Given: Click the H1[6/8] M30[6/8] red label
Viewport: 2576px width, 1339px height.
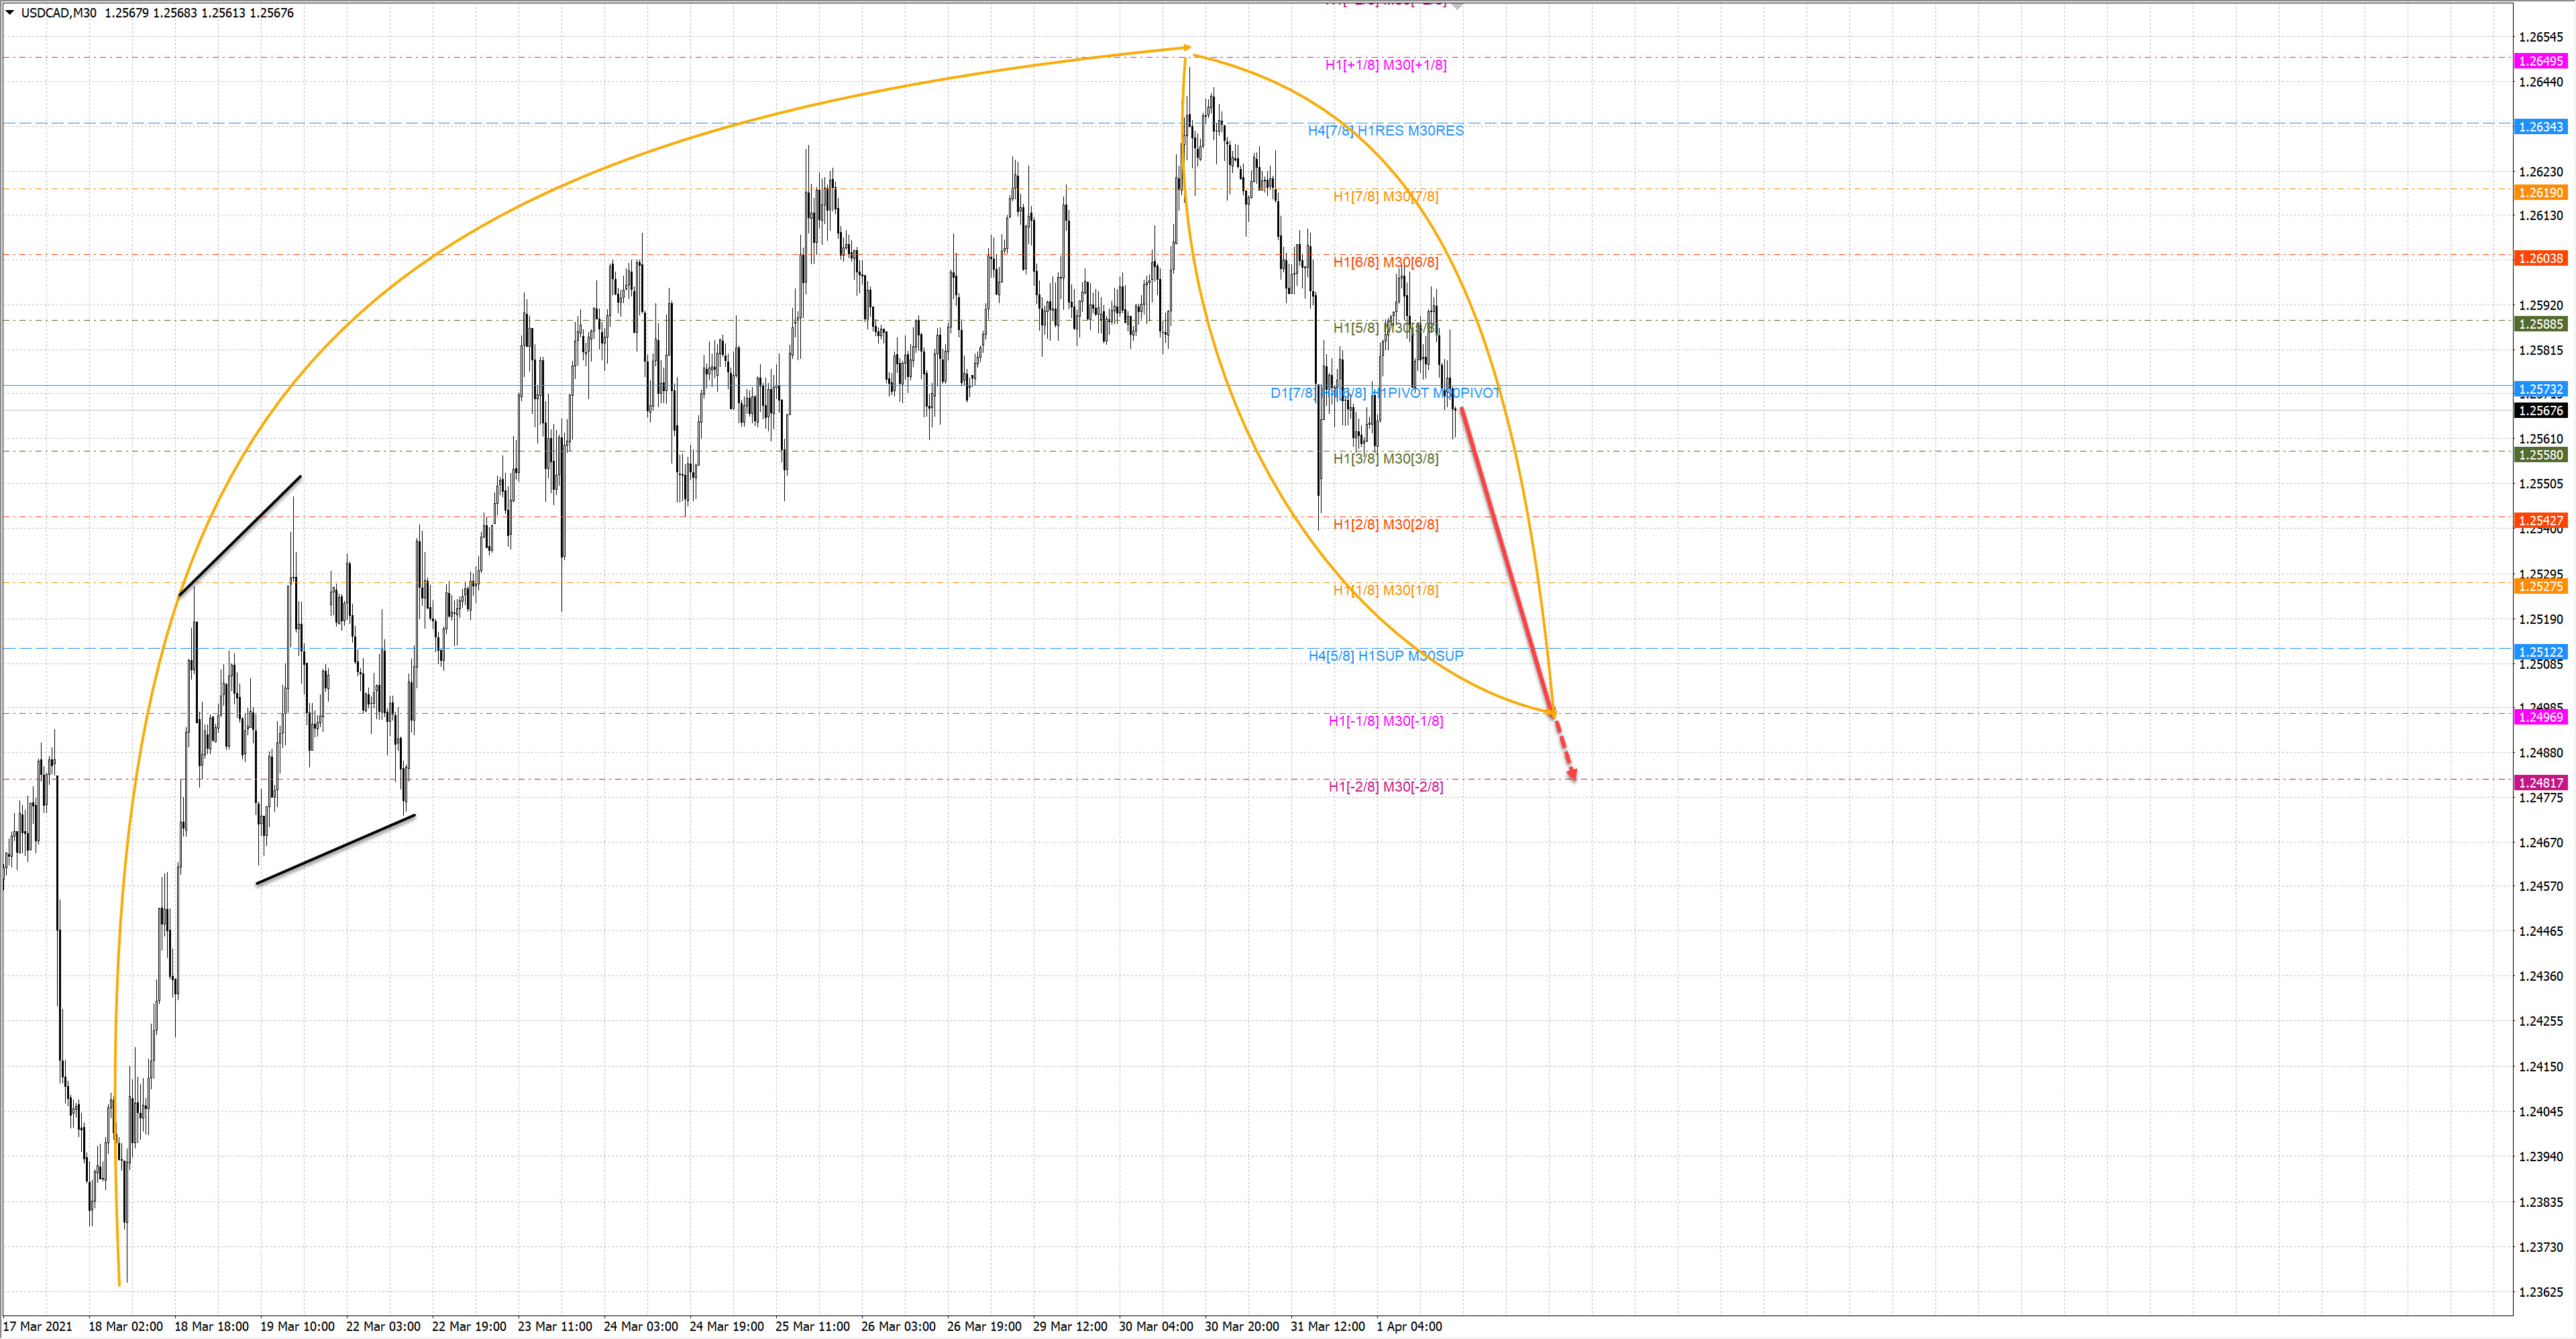Looking at the screenshot, I should 1385,262.
